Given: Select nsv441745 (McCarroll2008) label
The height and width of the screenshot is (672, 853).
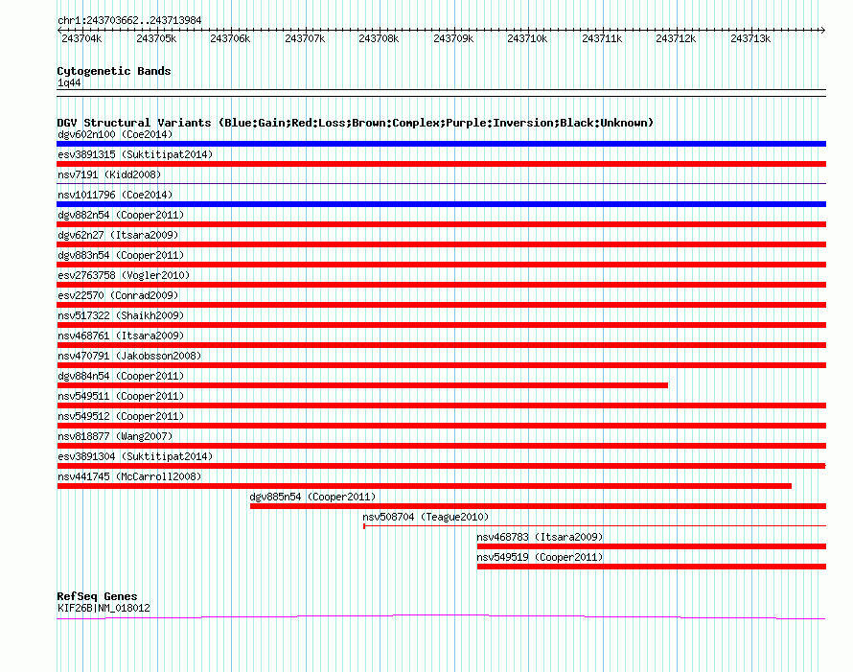Looking at the screenshot, I should point(129,476).
